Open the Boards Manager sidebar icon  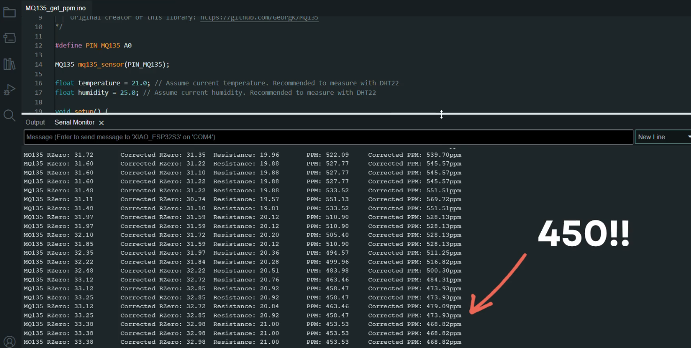pos(9,38)
